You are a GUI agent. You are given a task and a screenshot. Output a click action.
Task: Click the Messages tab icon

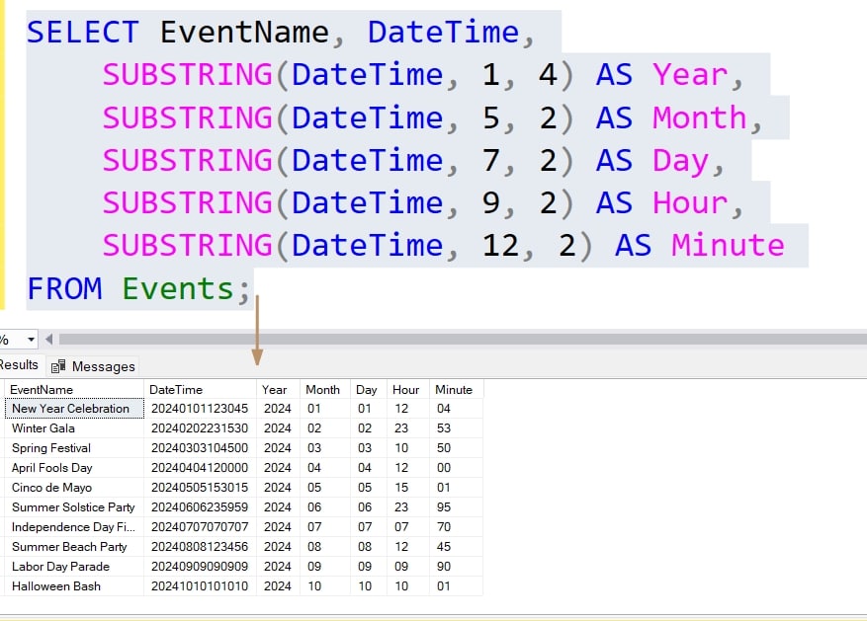pyautogui.click(x=59, y=366)
